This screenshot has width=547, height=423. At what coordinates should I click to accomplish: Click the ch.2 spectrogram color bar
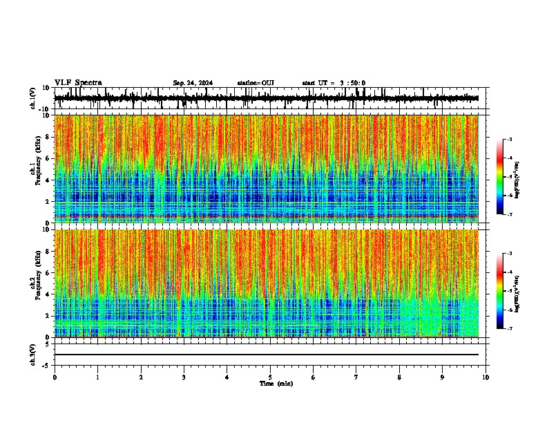[x=500, y=291]
